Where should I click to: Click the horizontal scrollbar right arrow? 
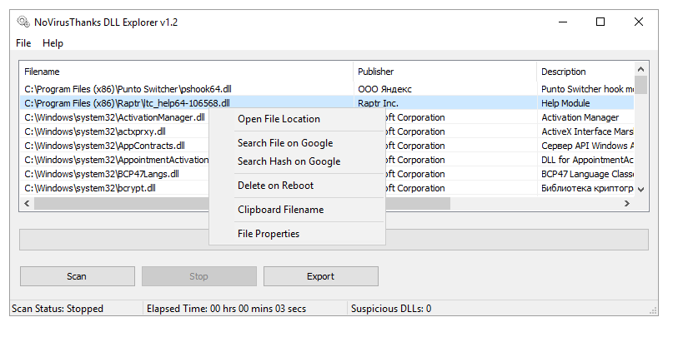coord(627,203)
